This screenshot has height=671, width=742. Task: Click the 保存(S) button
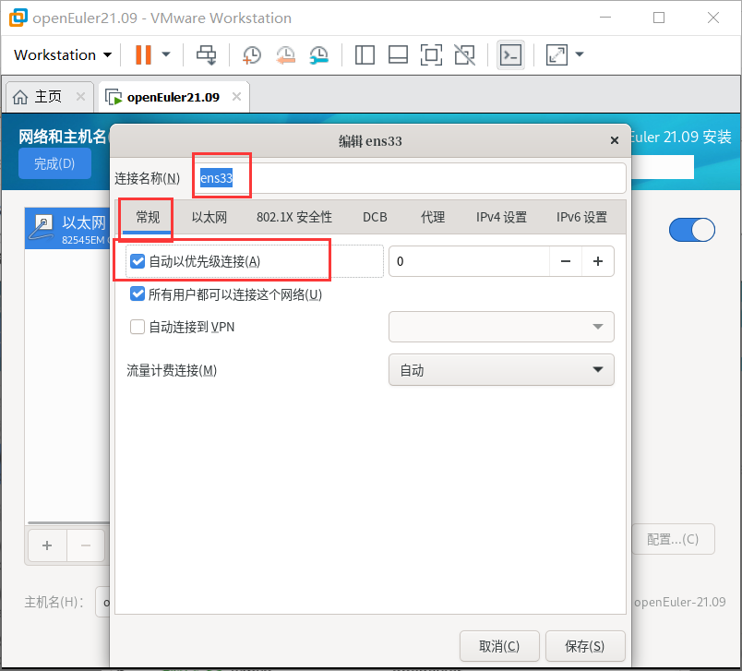(585, 646)
